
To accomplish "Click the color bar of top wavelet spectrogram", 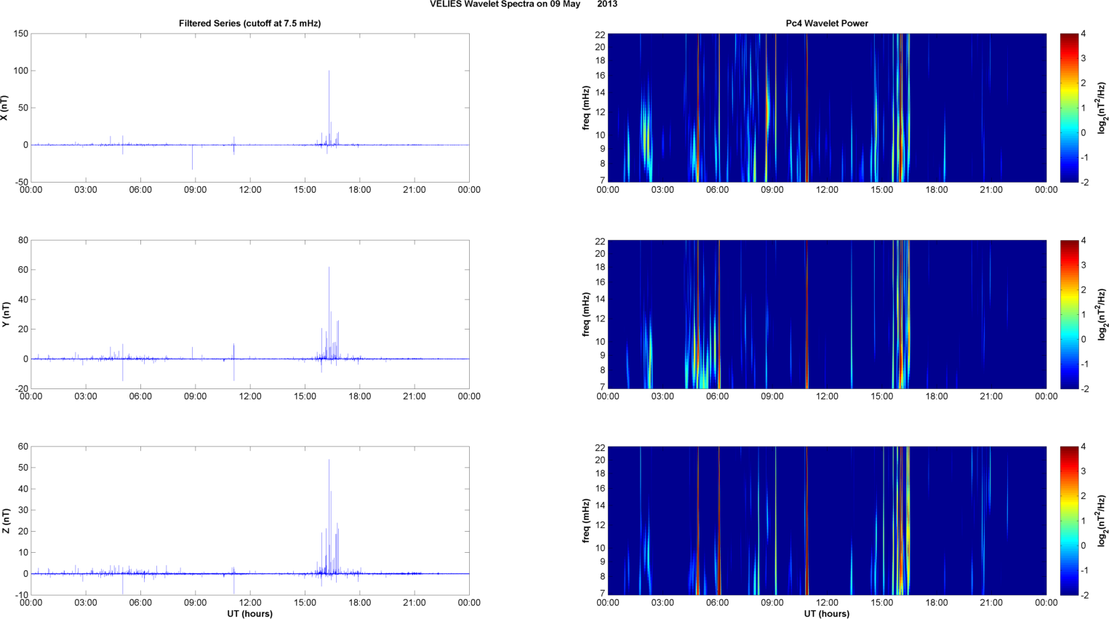I will (1069, 108).
